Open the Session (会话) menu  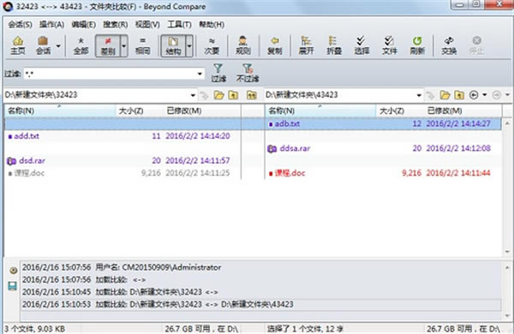(x=20, y=25)
